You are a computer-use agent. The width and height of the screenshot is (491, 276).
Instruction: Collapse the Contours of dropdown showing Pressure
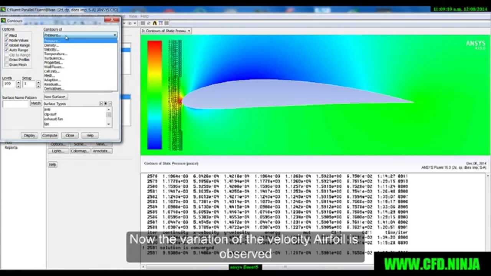pyautogui.click(x=81, y=35)
